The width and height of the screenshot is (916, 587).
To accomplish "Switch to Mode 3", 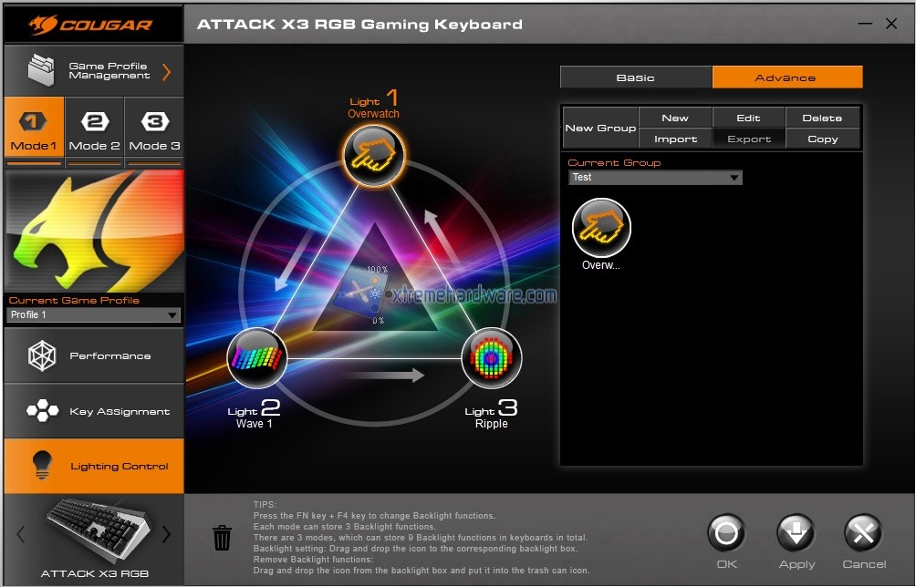I will click(155, 132).
